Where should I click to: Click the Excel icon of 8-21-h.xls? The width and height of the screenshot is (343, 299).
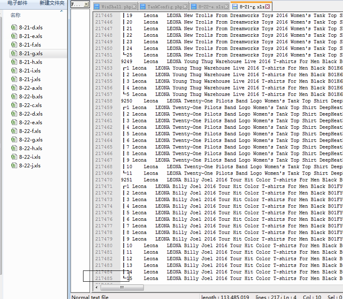pos(14,62)
